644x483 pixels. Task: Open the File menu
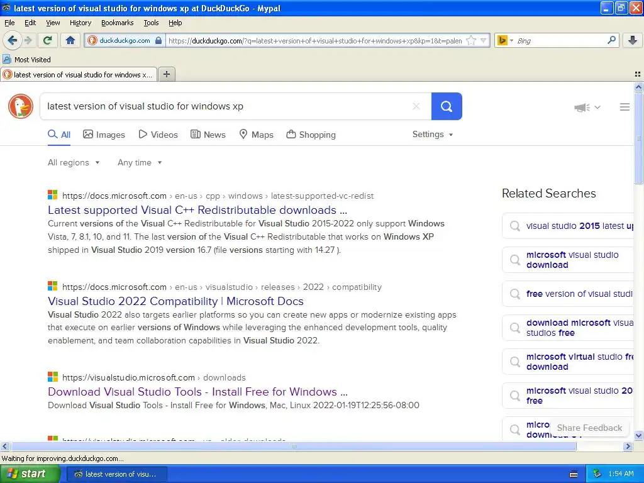pos(9,23)
